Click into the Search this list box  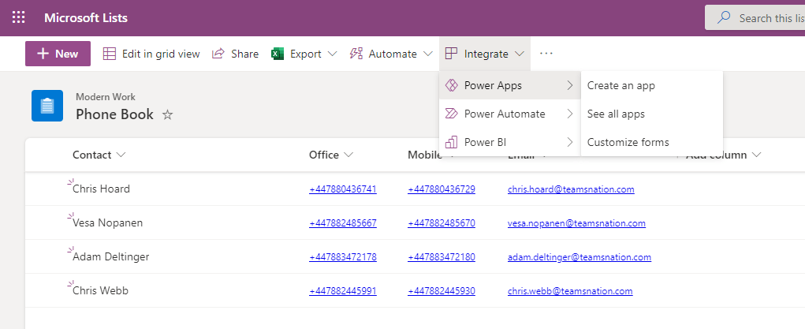tap(765, 18)
